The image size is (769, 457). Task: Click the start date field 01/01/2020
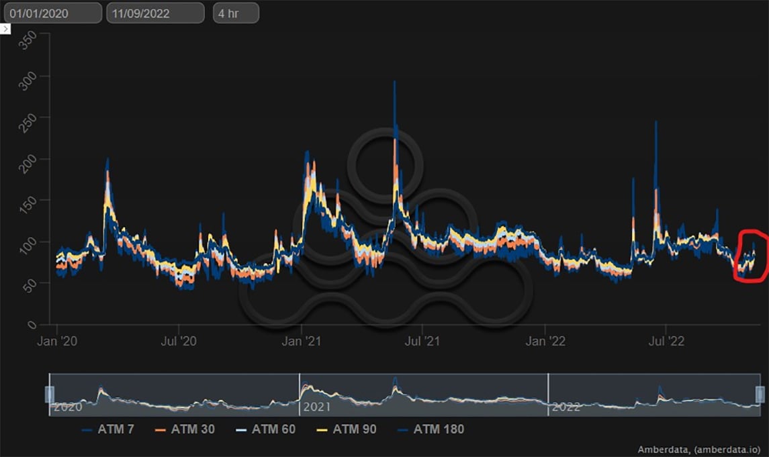[x=52, y=13]
